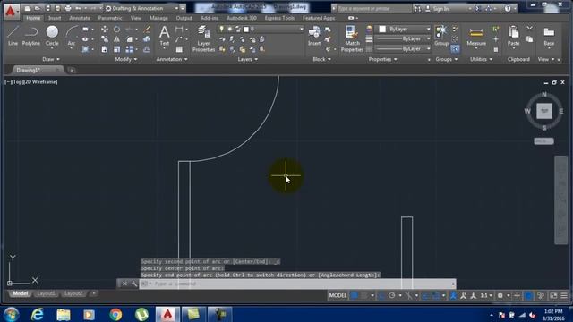573x322 pixels.
Task: Click the Help question mark icon
Action: [x=508, y=8]
